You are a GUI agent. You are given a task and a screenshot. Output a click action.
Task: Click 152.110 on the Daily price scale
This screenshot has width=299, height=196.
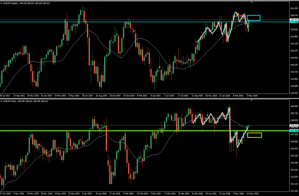(x=294, y=184)
